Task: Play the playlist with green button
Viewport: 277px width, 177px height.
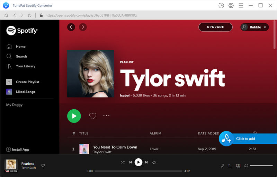Action: (74, 116)
